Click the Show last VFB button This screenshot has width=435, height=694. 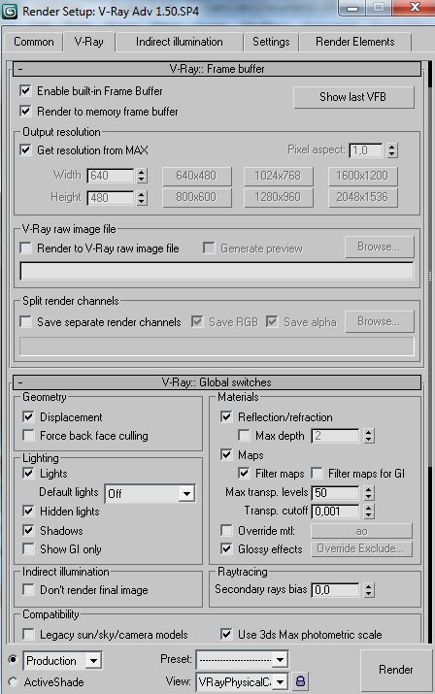pyautogui.click(x=353, y=97)
